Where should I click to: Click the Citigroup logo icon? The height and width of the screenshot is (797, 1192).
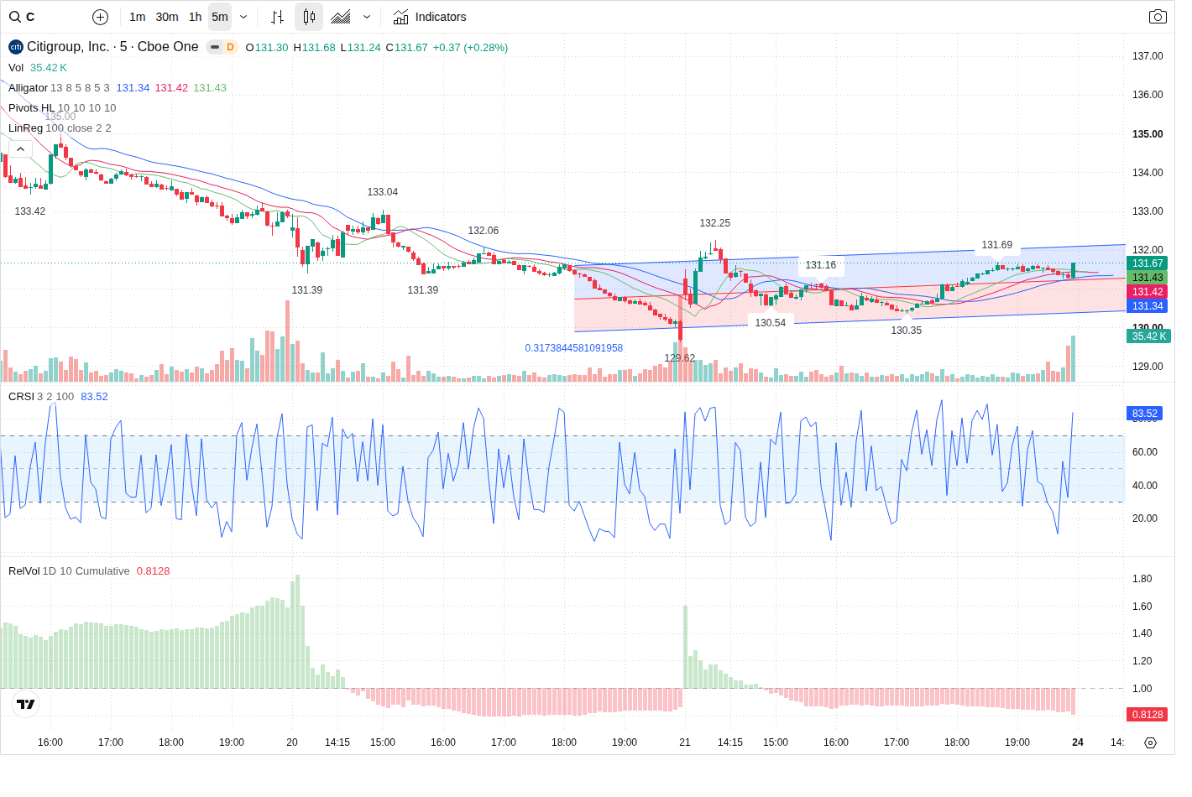click(x=16, y=47)
